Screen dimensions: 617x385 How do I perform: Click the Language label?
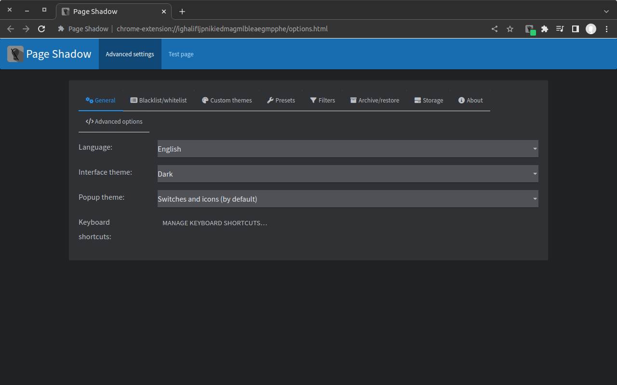(x=95, y=147)
